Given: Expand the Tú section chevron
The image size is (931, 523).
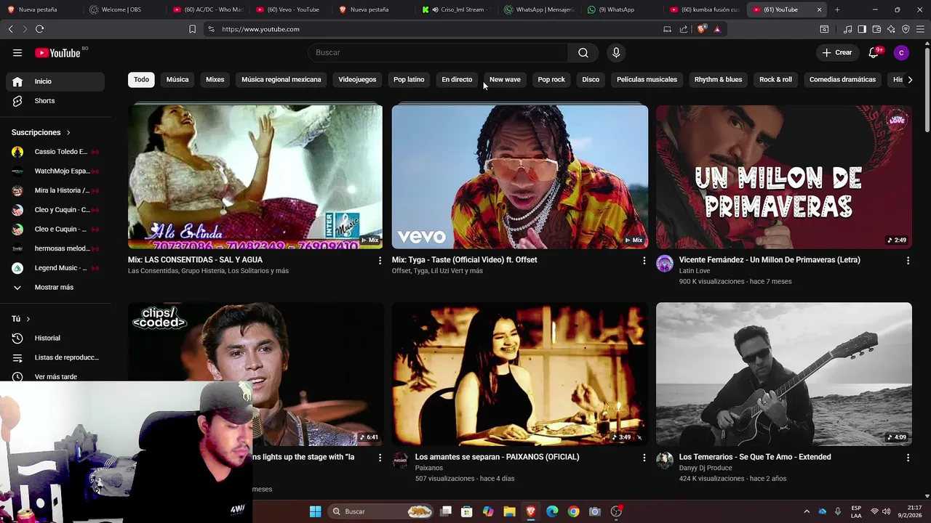Looking at the screenshot, I should click(28, 319).
